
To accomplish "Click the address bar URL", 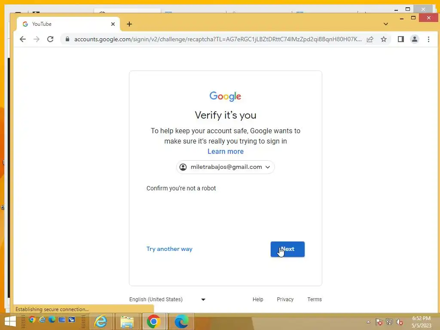I will [x=218, y=39].
